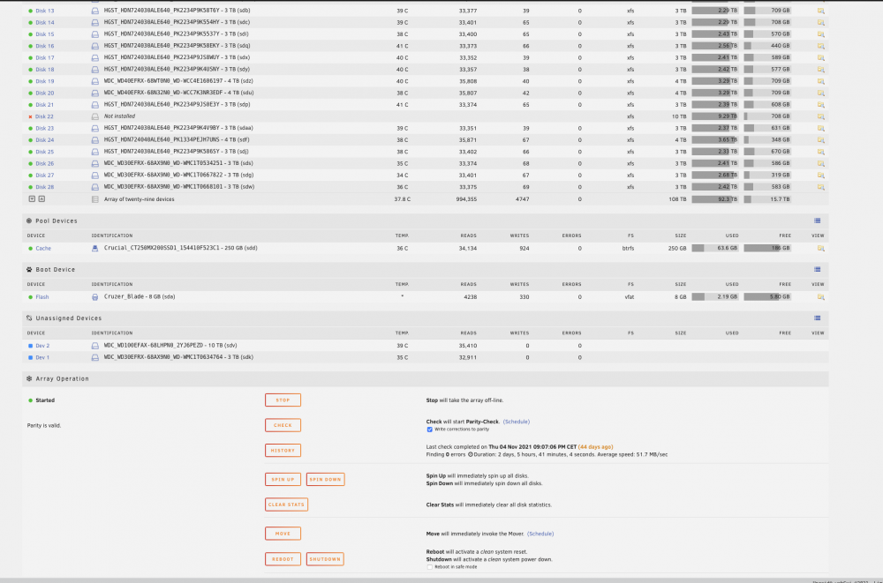
Task: Browse the Flash boot device view icon
Action: point(820,296)
